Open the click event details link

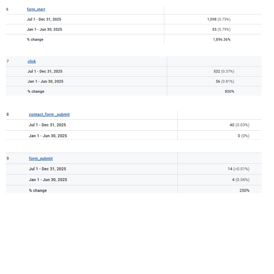coord(32,61)
